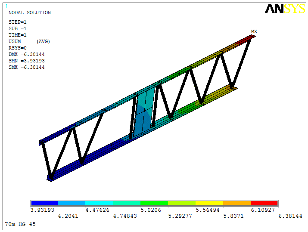The width and height of the screenshot is (308, 232).
Task: Click the legend value 5.8371
Action: click(233, 216)
